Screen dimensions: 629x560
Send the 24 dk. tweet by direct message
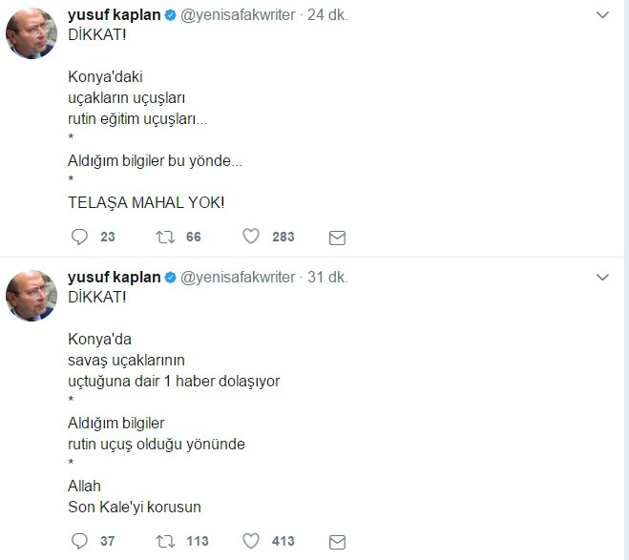tap(337, 237)
